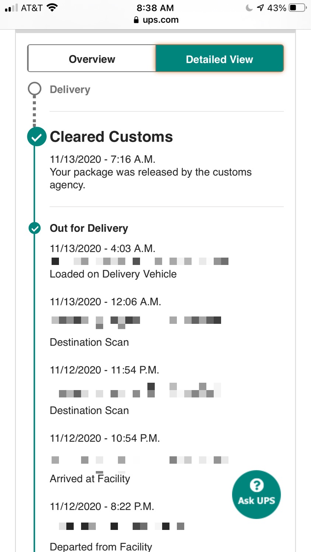Click the Out for Delivery checkmark icon
The image size is (311, 552).
tap(35, 228)
